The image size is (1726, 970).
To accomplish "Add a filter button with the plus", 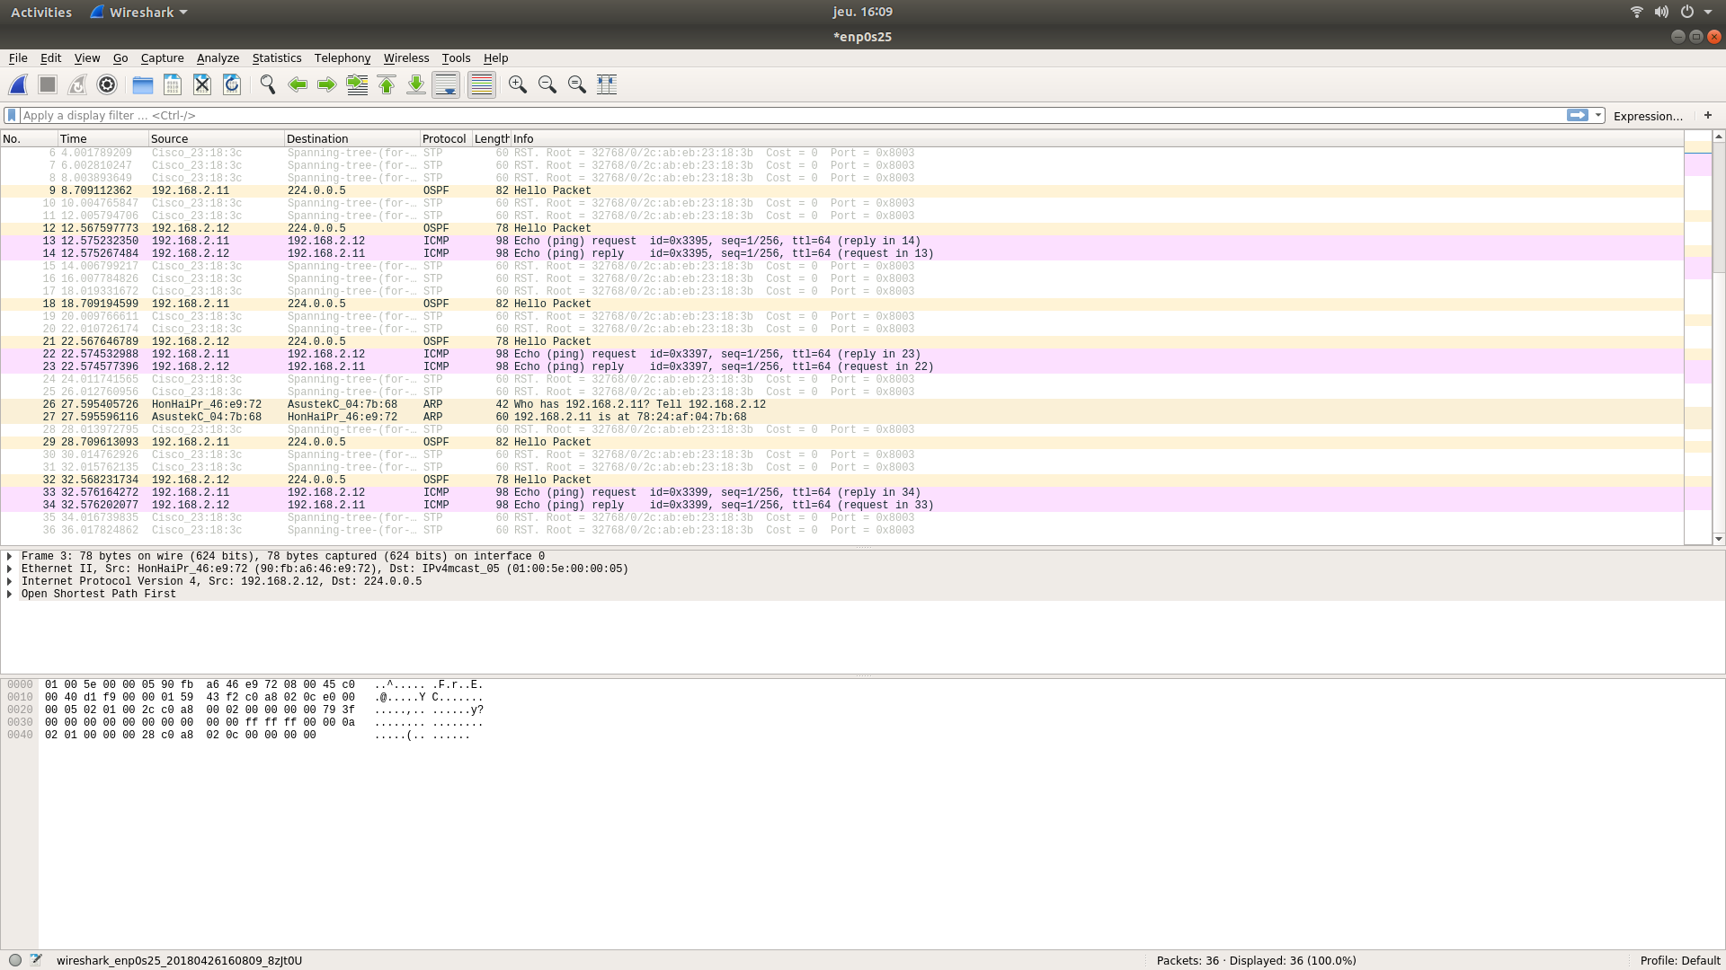I will click(x=1709, y=115).
